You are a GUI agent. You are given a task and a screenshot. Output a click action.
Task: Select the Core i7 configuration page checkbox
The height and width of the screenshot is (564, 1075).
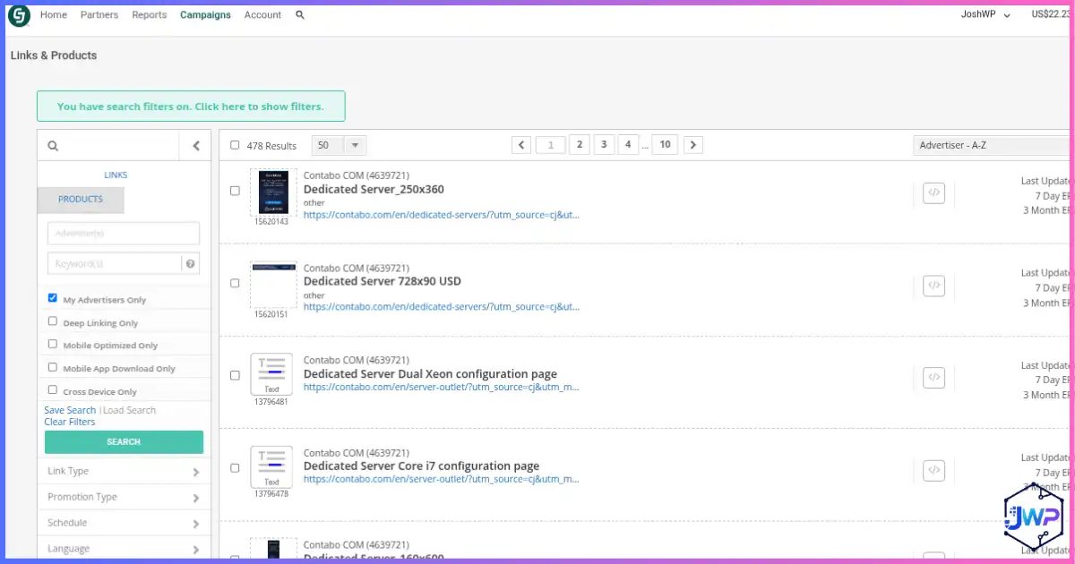[x=235, y=467]
